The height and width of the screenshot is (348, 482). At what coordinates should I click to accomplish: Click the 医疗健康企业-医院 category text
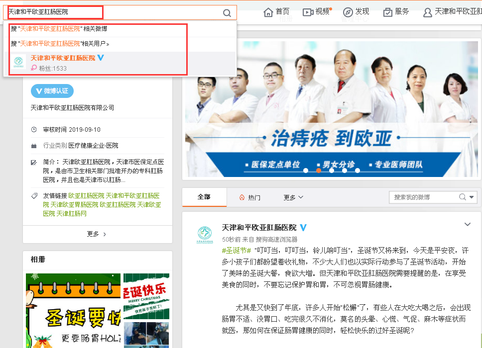click(x=93, y=146)
